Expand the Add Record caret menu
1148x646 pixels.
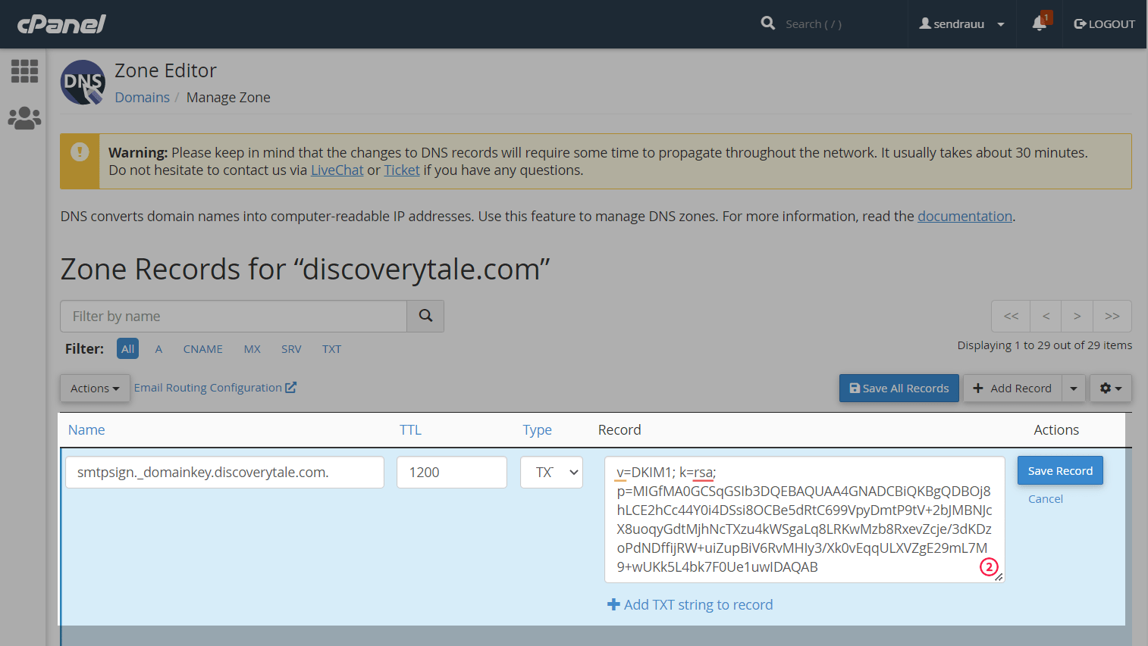1074,389
